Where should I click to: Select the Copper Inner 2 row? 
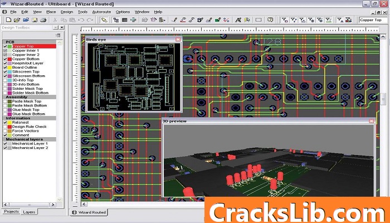point(30,55)
